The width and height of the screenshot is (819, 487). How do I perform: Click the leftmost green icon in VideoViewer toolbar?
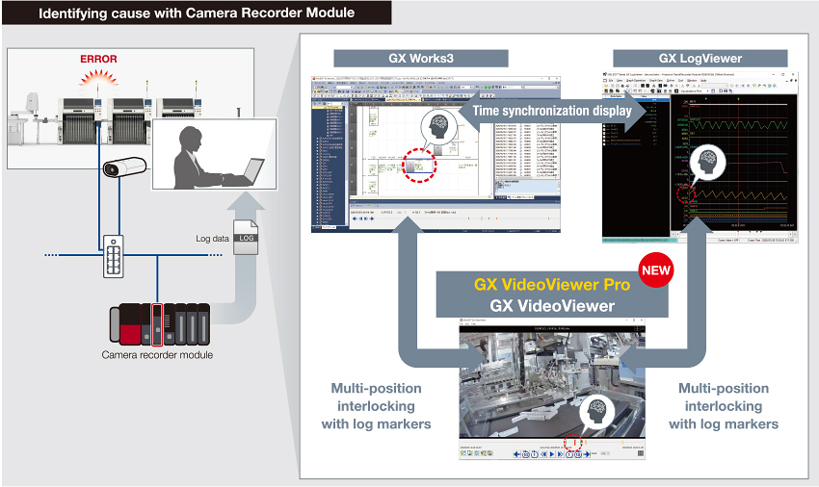[465, 453]
